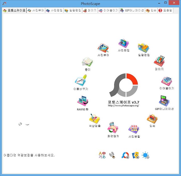Switch to the 이어붙이기 tab
The image size is (181, 176).
[109, 11]
